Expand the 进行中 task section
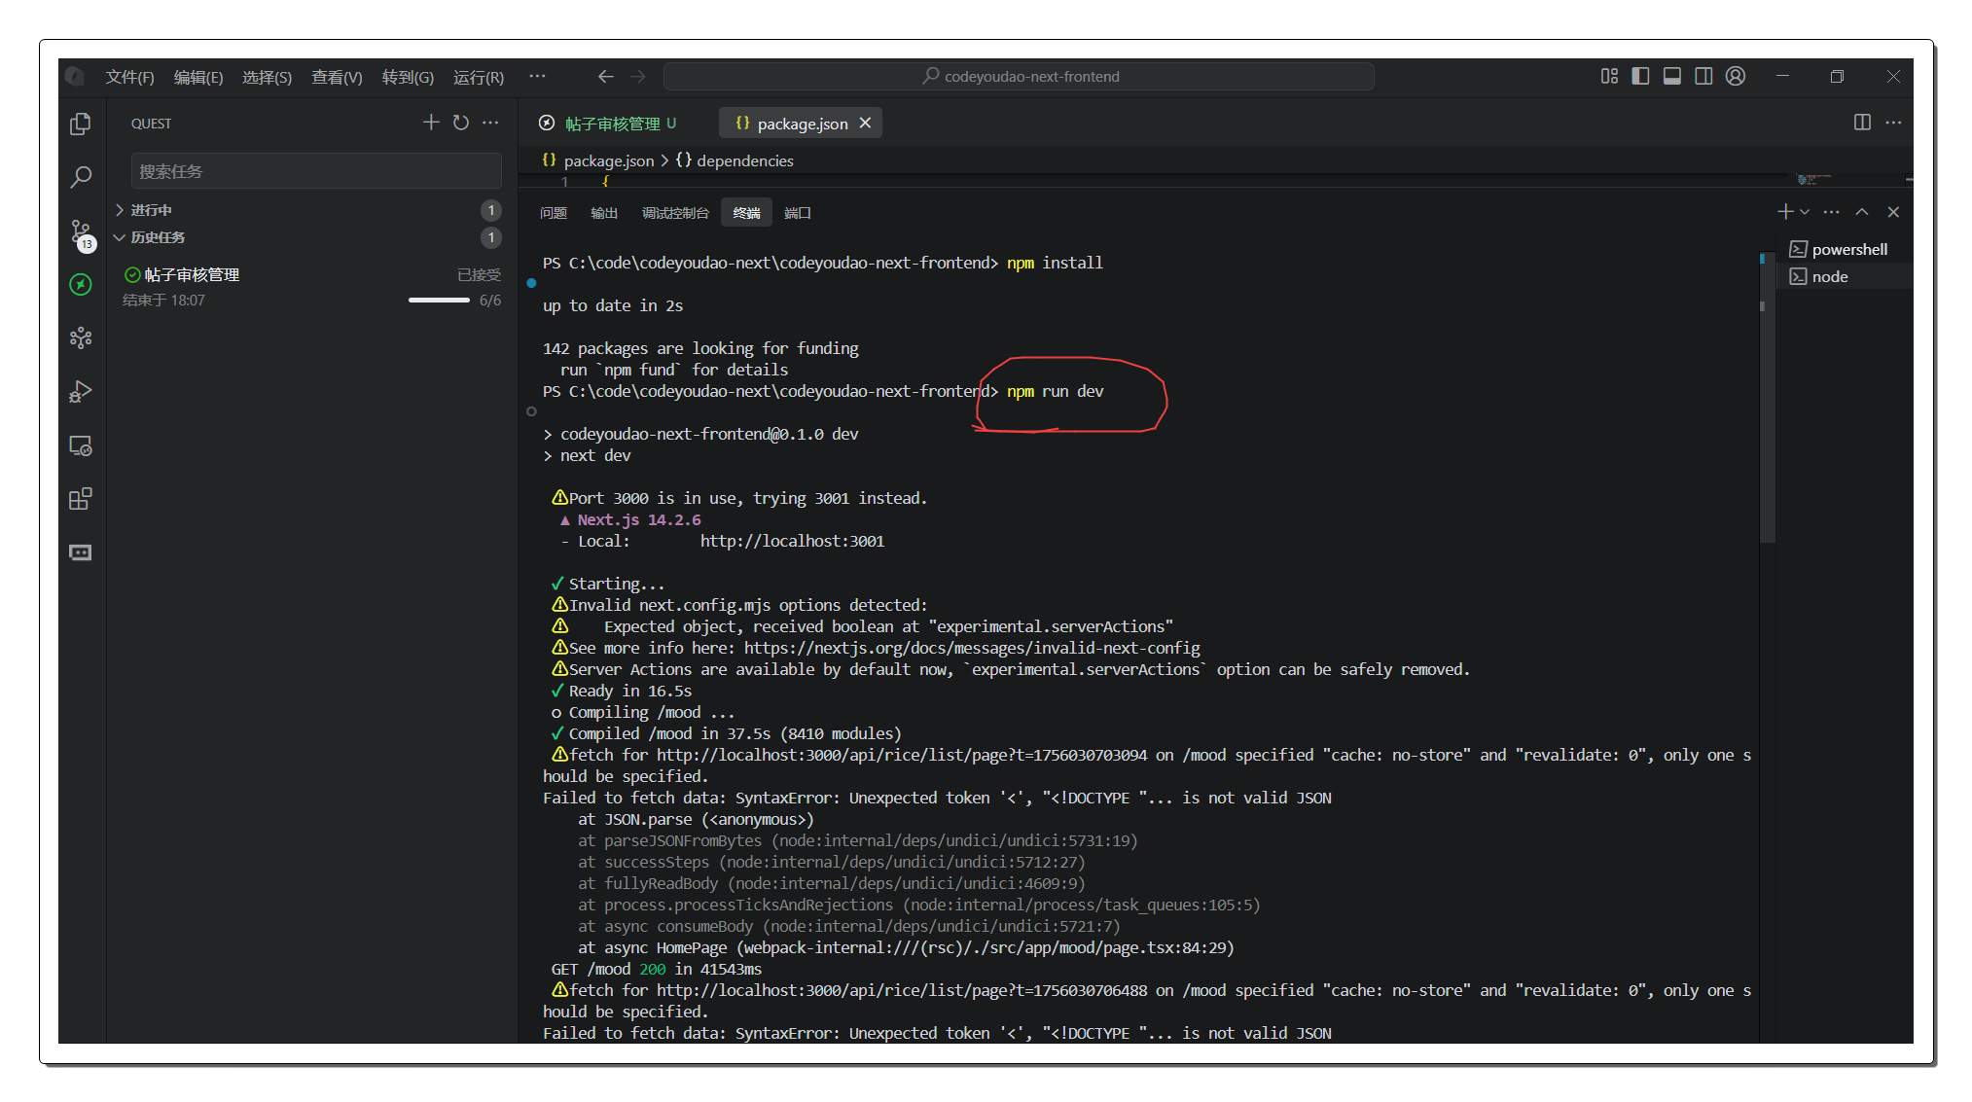Viewport: 1972px width, 1102px height. (310, 210)
